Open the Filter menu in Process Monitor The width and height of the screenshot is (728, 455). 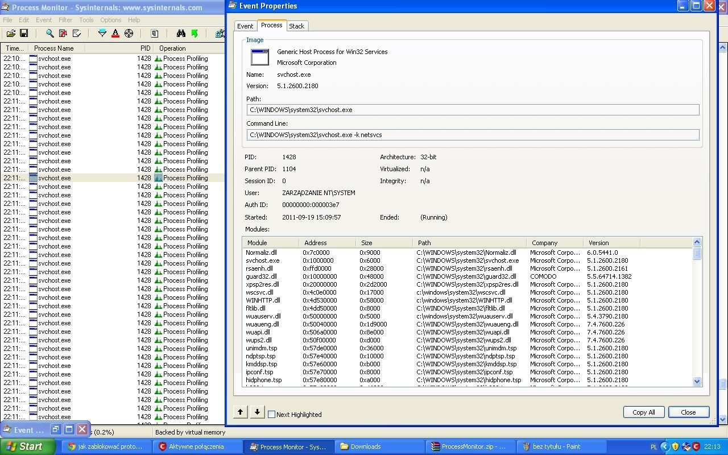[x=65, y=20]
